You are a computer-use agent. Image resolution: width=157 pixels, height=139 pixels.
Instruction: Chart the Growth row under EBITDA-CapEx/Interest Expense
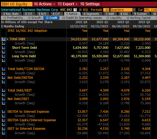click(4, 124)
